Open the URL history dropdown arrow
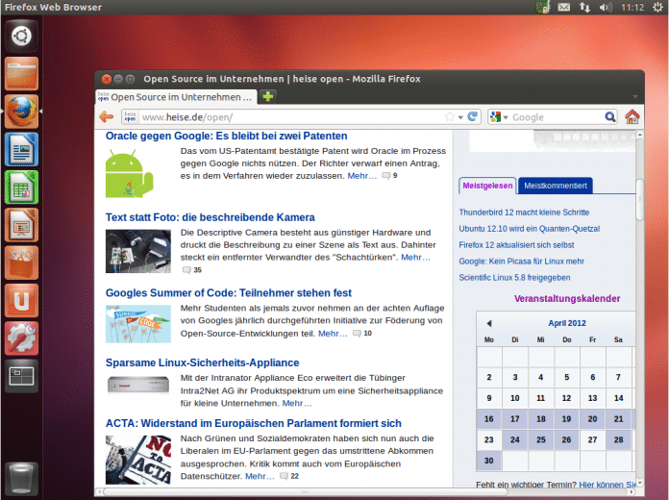669x500 pixels. (x=461, y=117)
